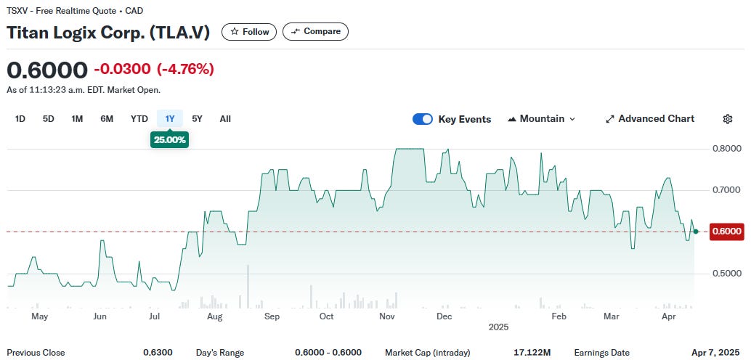
Task: Click the -0.0300 price change value
Action: pos(122,70)
